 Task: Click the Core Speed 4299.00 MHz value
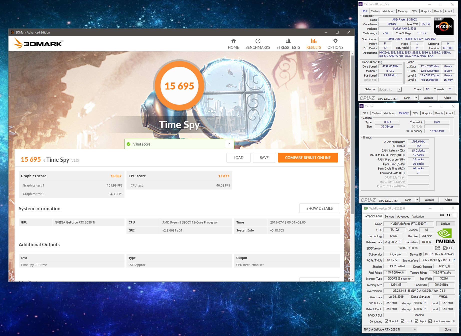[x=390, y=66]
